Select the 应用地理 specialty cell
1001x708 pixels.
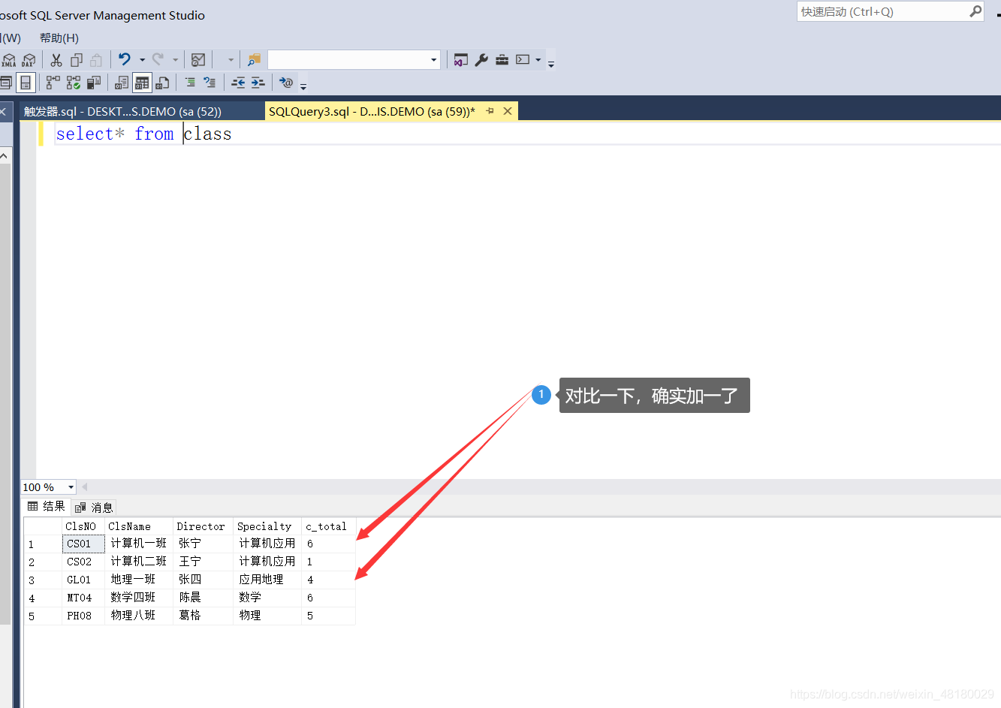(x=267, y=580)
